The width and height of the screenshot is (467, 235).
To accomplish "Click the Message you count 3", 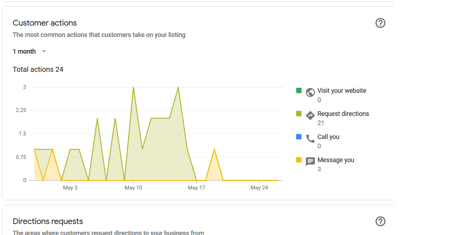I will 319,169.
